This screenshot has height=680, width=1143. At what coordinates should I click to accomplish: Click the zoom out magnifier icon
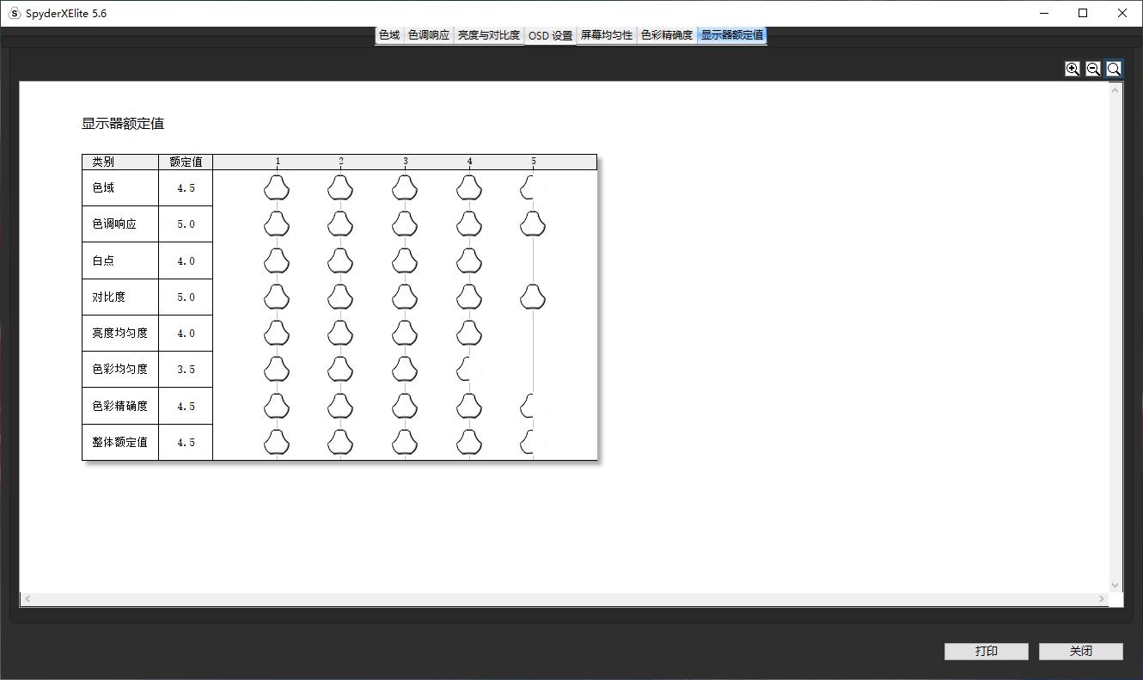[x=1093, y=69]
